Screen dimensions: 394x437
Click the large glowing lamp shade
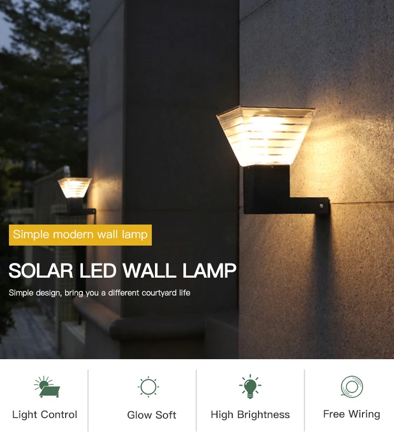click(x=266, y=136)
